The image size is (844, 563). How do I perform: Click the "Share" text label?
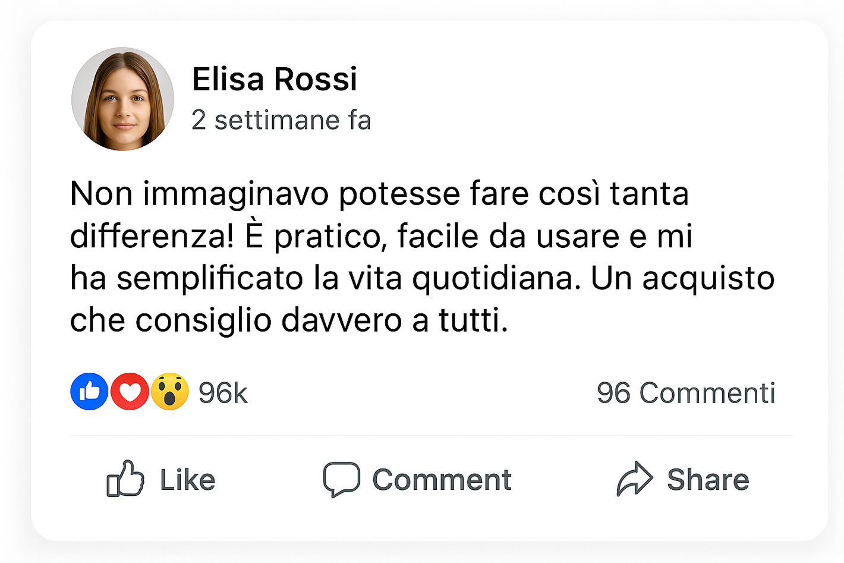point(708,480)
